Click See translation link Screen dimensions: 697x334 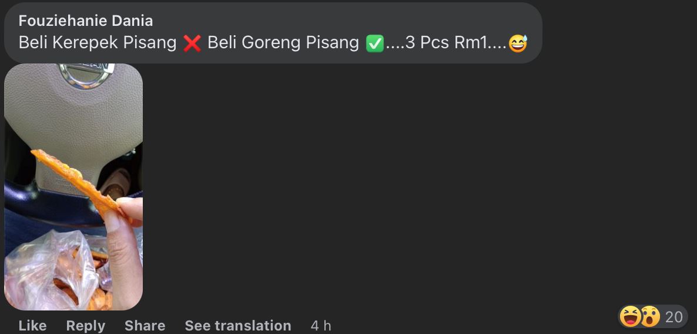[238, 325]
